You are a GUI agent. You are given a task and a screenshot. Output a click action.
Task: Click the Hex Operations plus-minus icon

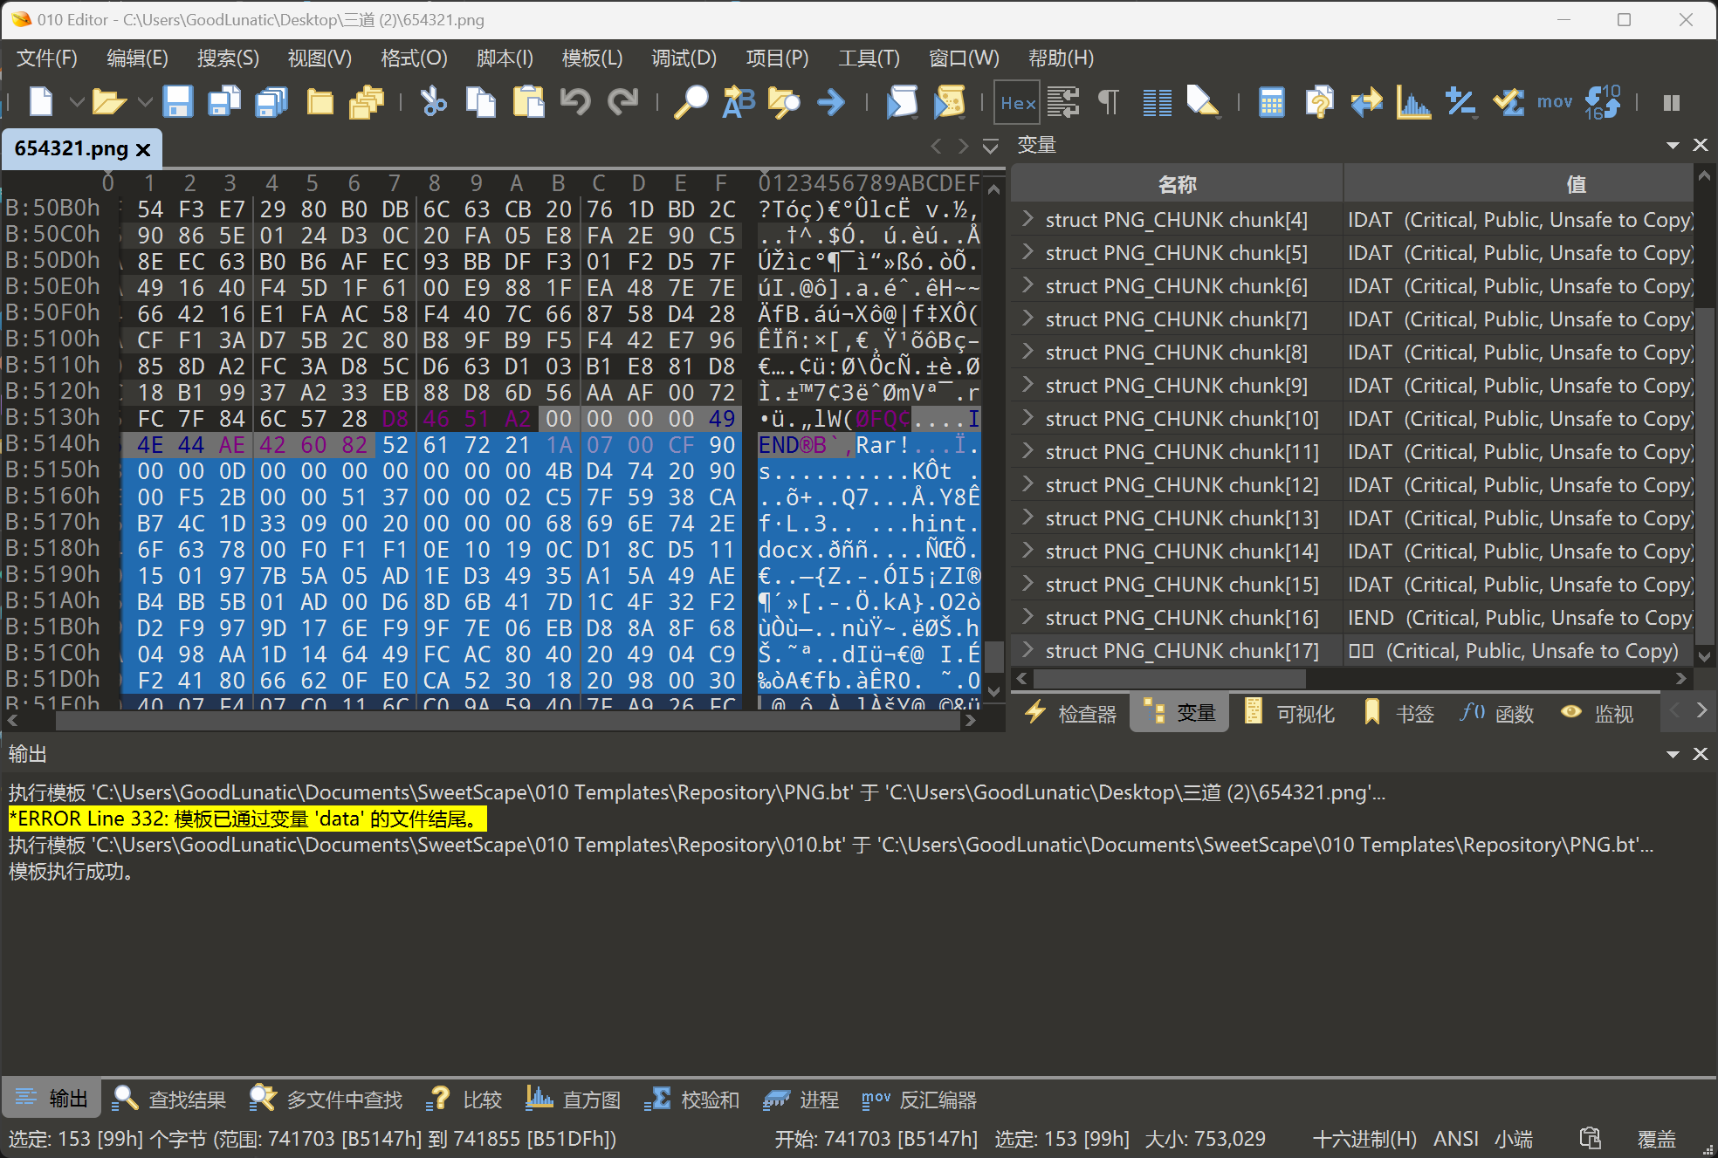pyautogui.click(x=1460, y=102)
